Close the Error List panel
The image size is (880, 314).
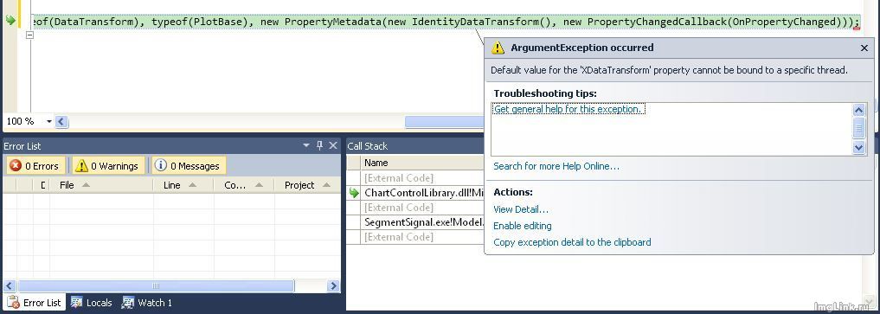(x=333, y=146)
